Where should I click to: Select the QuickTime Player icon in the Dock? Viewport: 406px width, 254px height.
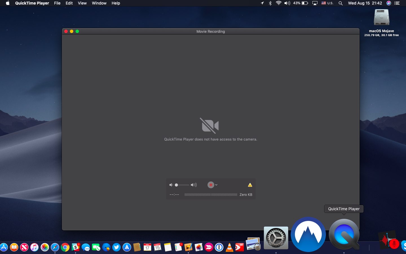[344, 235]
